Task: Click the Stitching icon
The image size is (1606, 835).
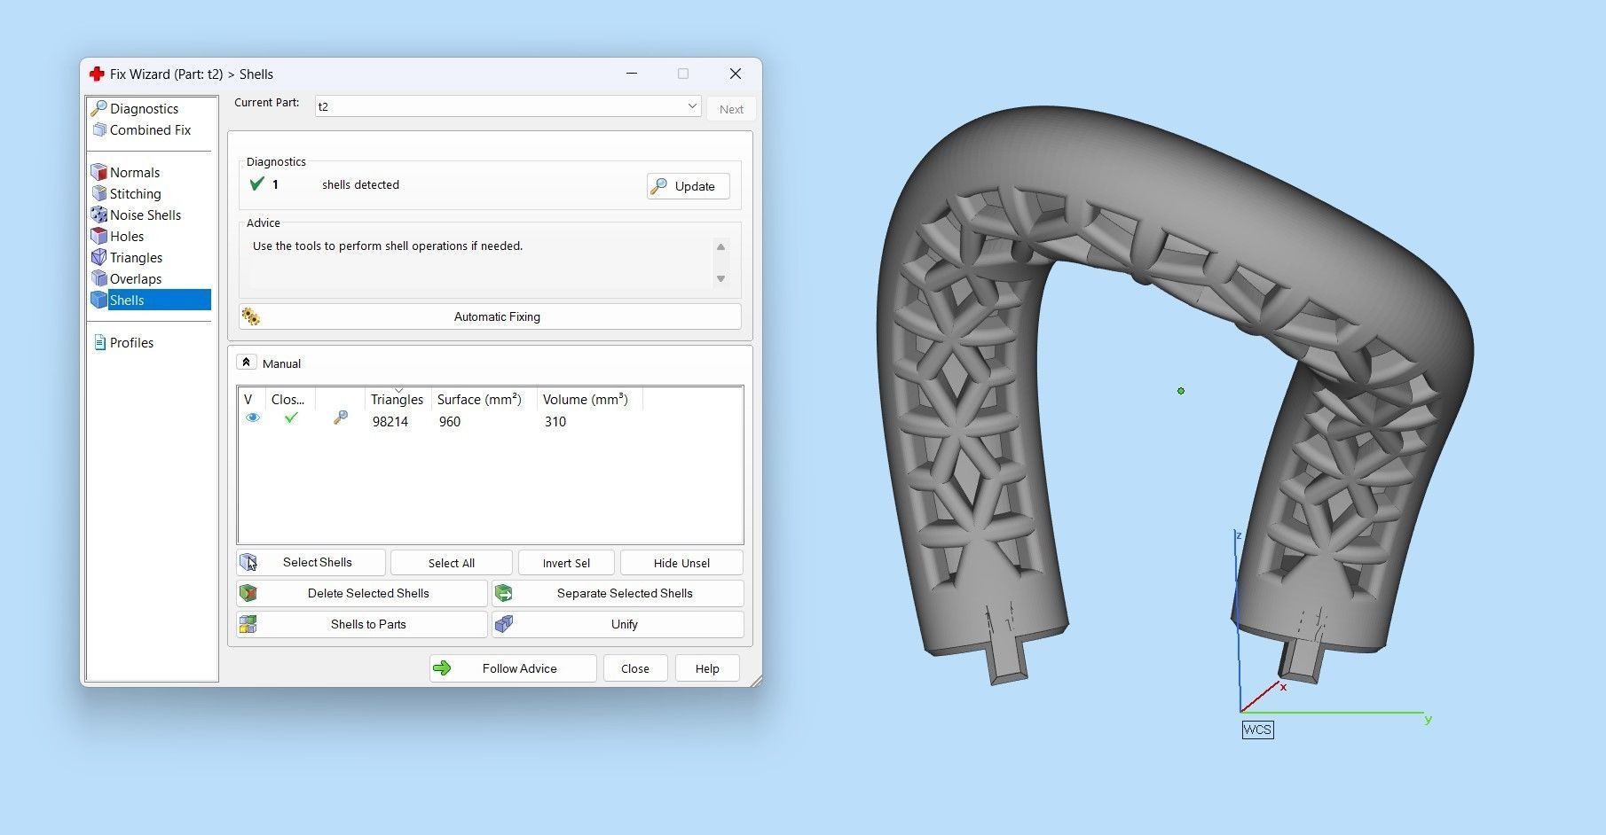Action: (x=99, y=193)
